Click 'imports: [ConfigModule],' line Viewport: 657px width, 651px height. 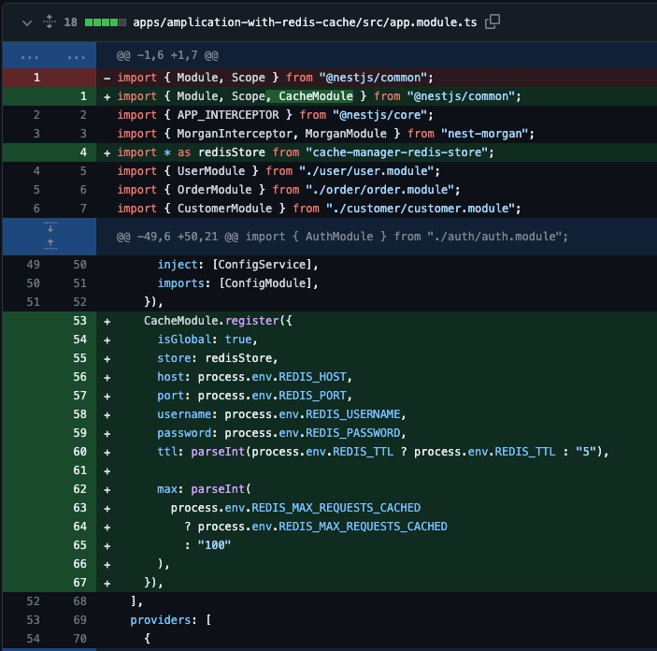[238, 283]
